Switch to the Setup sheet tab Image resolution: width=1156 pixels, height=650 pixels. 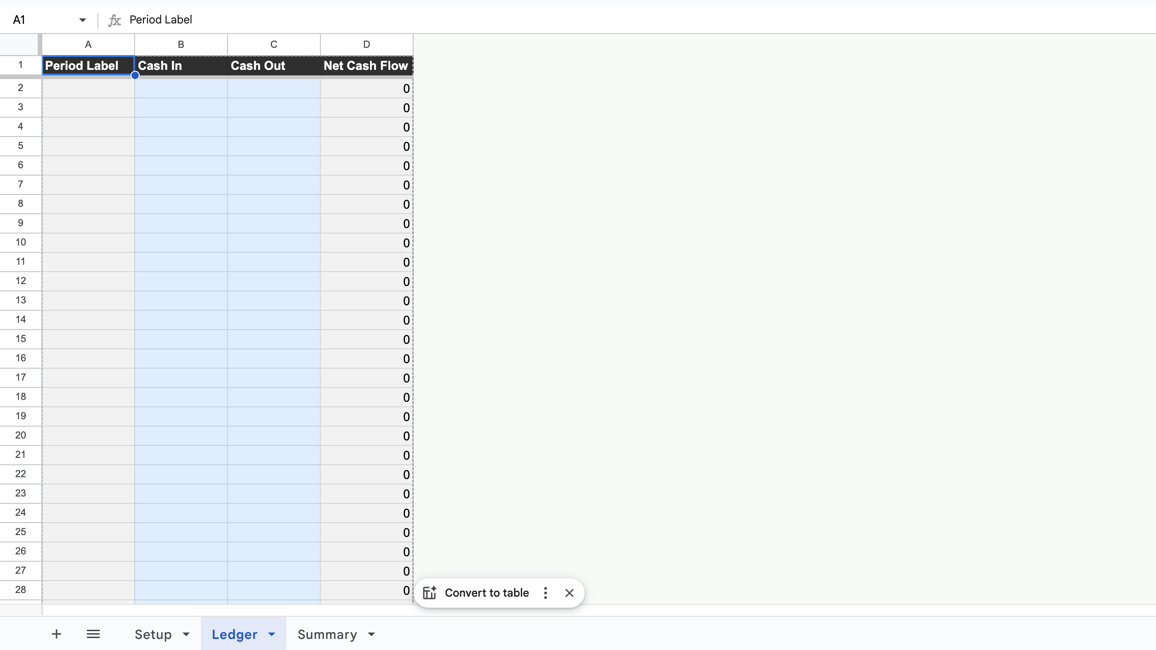pos(153,634)
